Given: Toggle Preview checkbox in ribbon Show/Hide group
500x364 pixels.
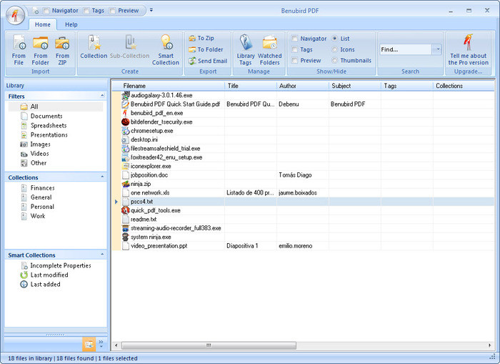Looking at the screenshot, I should click(x=295, y=60).
